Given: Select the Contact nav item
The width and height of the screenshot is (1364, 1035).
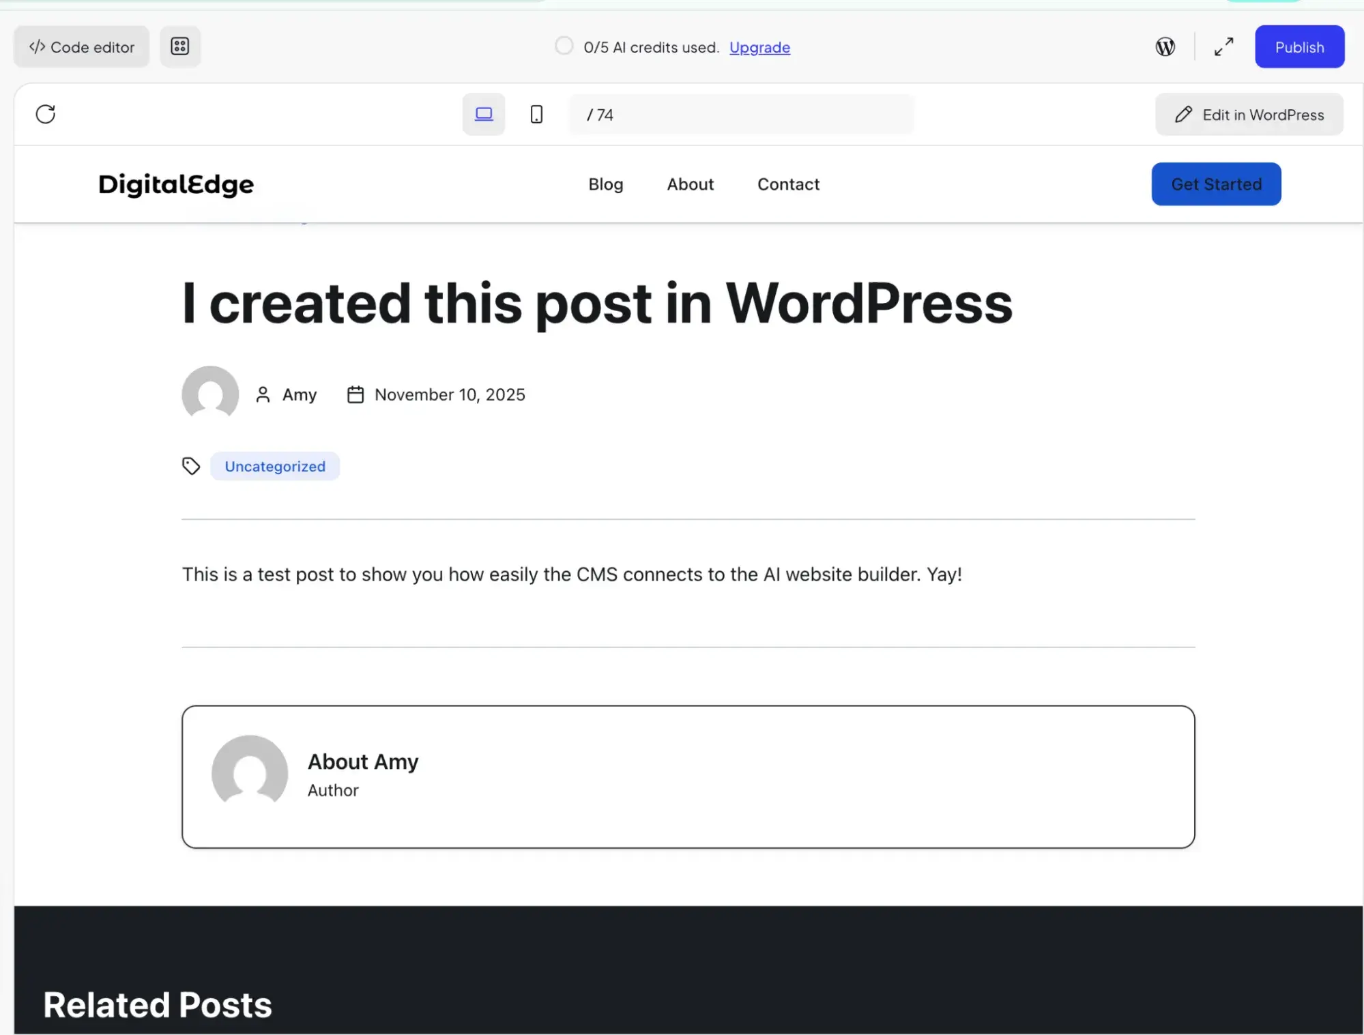Looking at the screenshot, I should pos(788,184).
